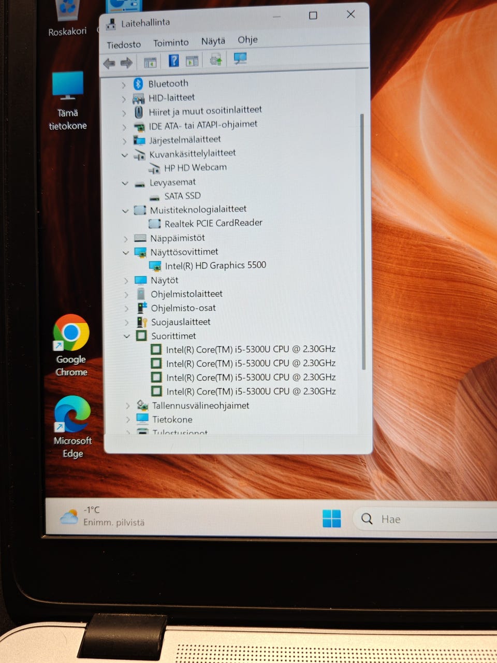Expand the Näytöt node chevron
Screen dimensions: 497x663
tap(126, 281)
